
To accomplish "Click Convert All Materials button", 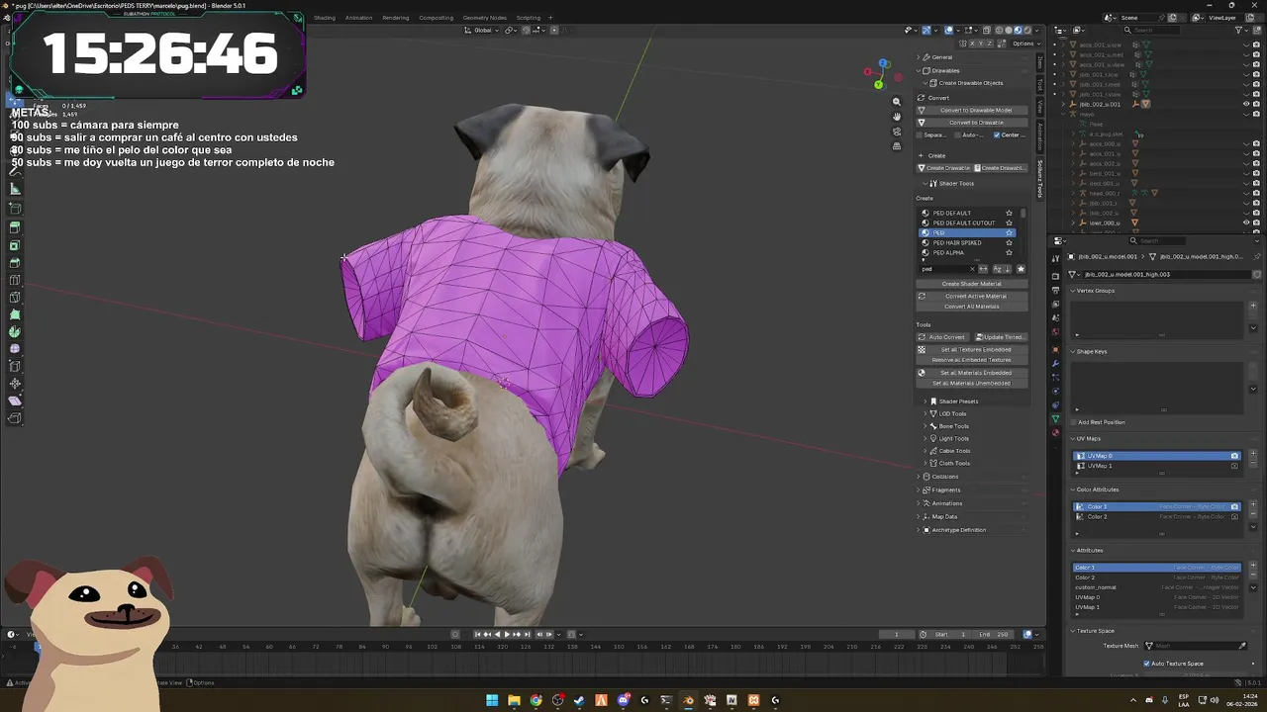I will pyautogui.click(x=972, y=307).
